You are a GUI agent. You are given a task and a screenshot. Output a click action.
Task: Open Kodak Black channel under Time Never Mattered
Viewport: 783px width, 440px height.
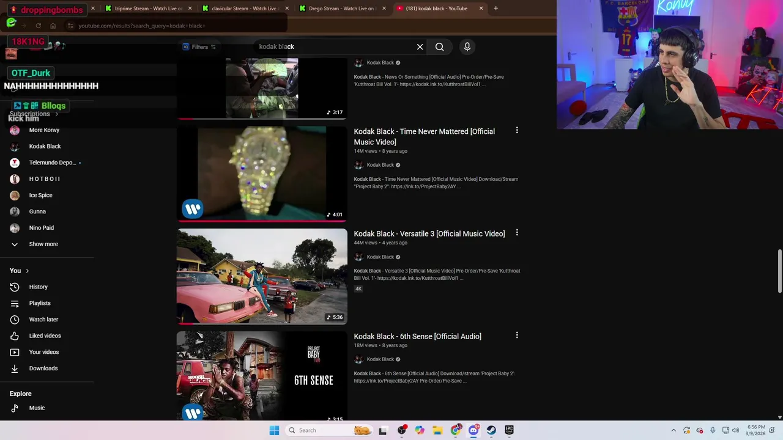pyautogui.click(x=380, y=165)
